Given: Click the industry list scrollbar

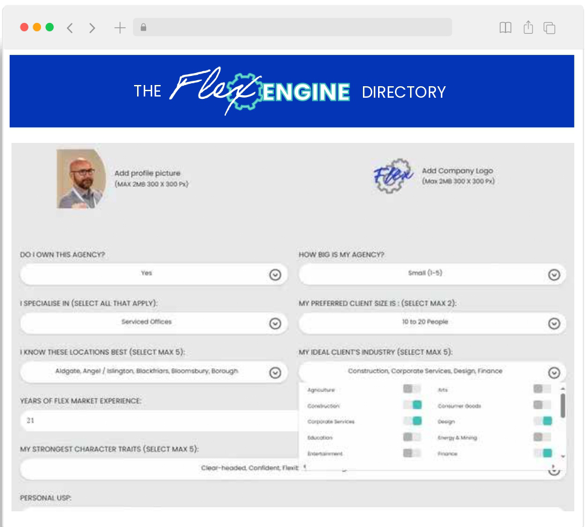Looking at the screenshot, I should 563,406.
